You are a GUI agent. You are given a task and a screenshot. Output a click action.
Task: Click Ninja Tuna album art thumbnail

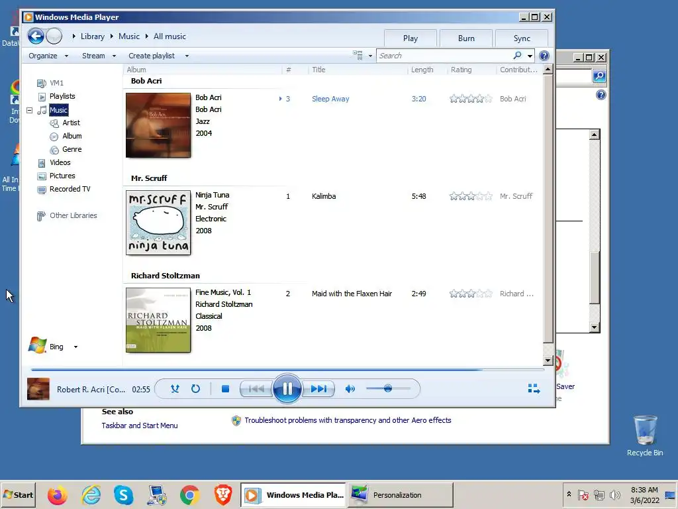click(x=158, y=223)
